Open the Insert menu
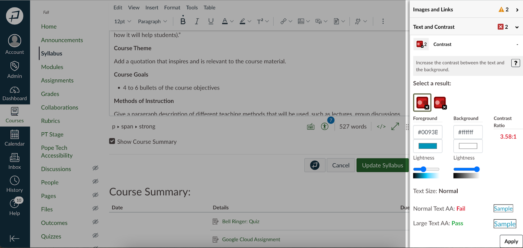 (x=152, y=8)
